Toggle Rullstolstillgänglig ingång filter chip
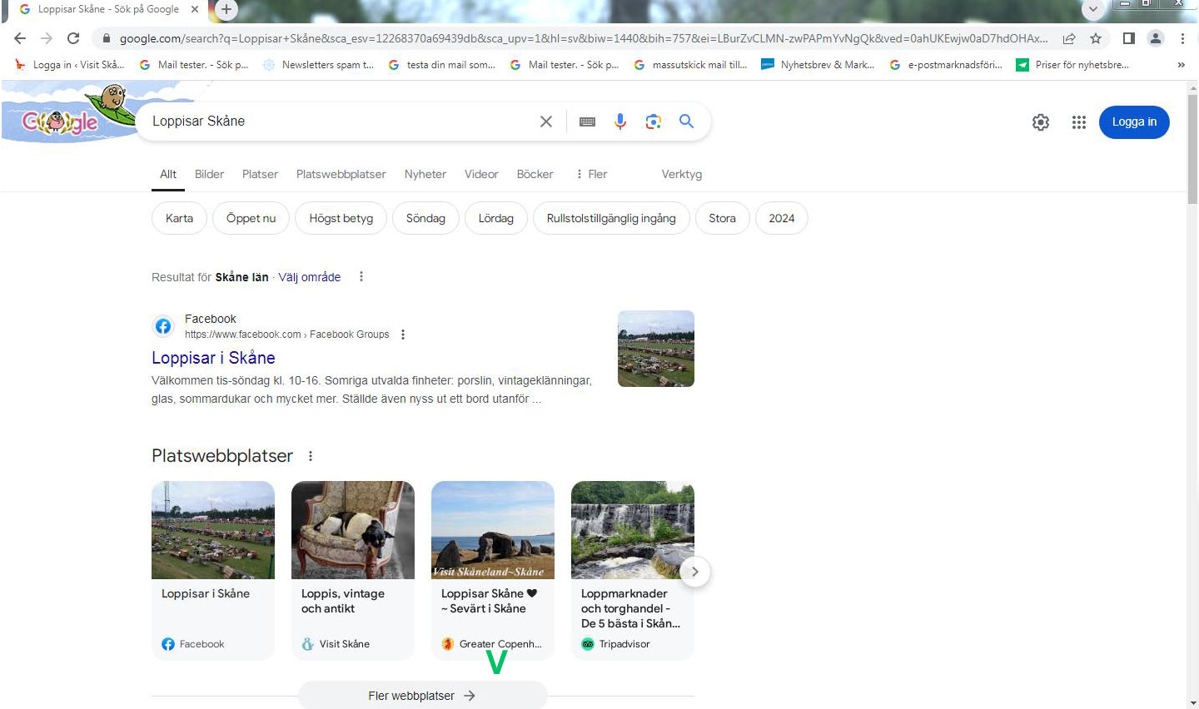The height and width of the screenshot is (709, 1199). click(x=611, y=218)
